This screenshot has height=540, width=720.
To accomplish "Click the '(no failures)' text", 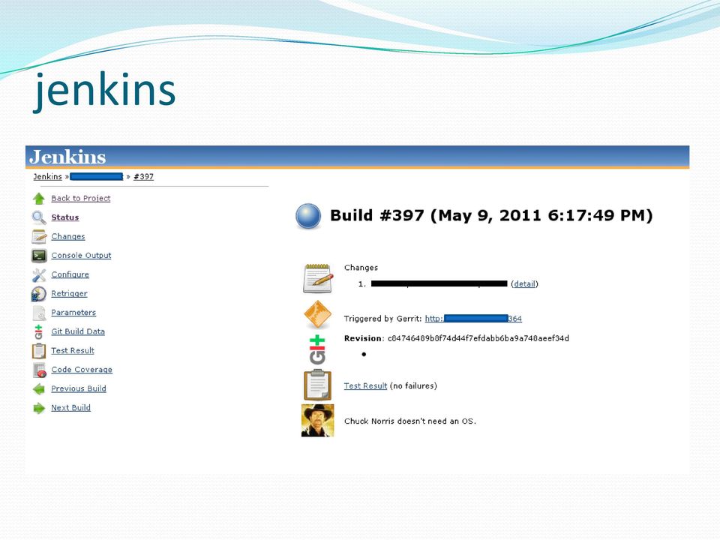I will [x=413, y=386].
